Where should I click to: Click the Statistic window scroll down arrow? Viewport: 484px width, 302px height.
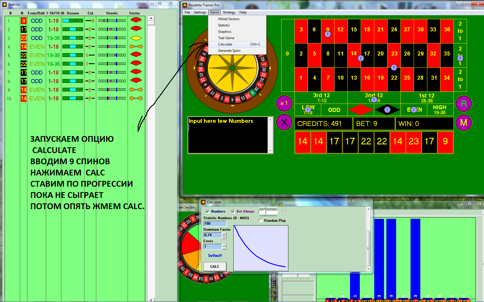[x=151, y=300]
